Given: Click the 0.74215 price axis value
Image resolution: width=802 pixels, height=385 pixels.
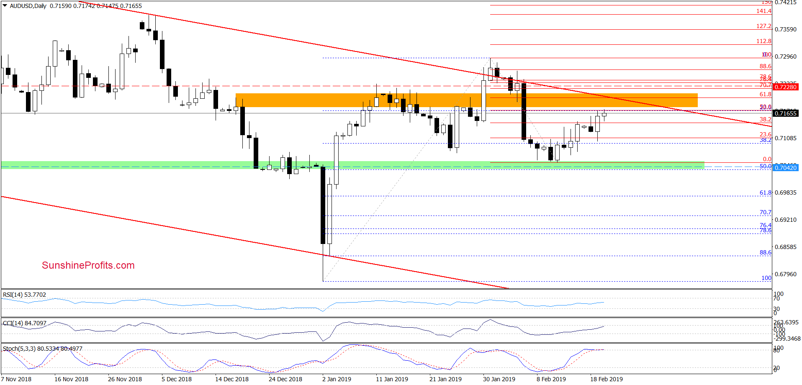Looking at the screenshot, I should (786, 3).
